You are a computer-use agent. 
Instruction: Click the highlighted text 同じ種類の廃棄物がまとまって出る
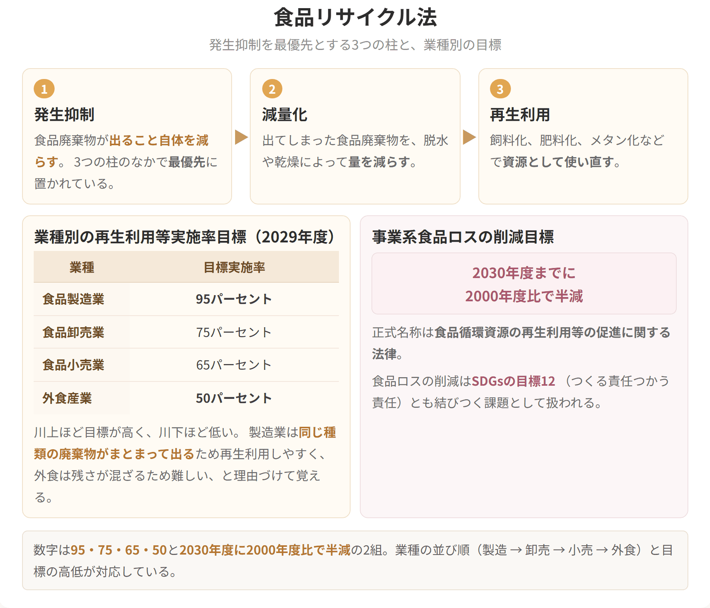tap(185, 443)
